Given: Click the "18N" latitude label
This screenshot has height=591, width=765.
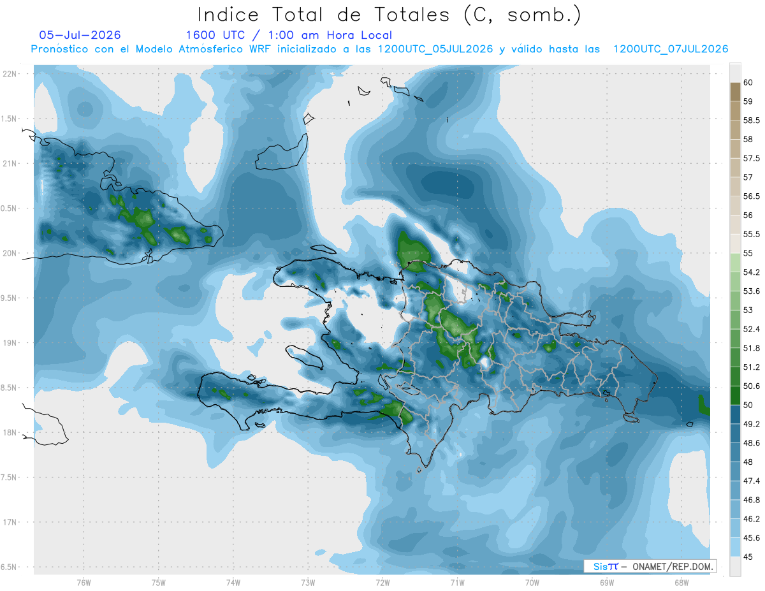Looking at the screenshot, I should [x=11, y=432].
